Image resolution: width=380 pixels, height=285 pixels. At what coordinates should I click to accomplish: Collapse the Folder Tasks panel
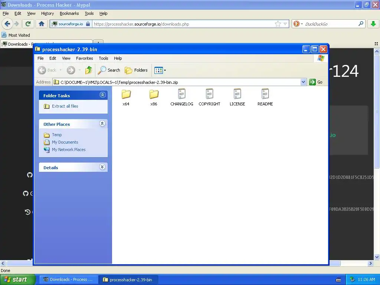(x=102, y=95)
